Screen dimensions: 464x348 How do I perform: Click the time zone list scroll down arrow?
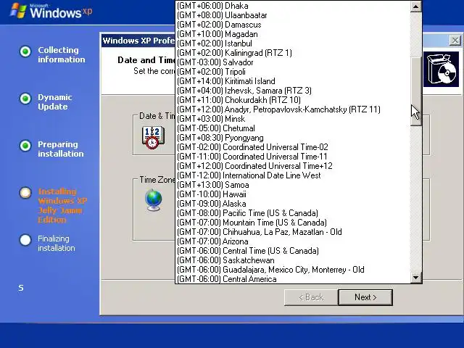[x=415, y=278]
